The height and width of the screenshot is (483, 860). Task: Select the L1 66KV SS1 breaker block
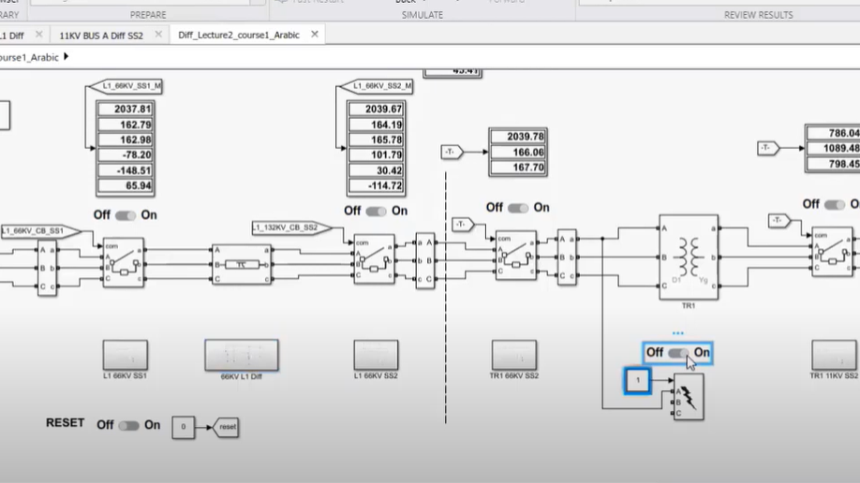(123, 260)
